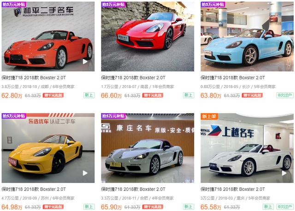295x211 pixels.
Task: Click 抢5万元补贴 badge on yellow Boxster
Action: tap(14, 116)
